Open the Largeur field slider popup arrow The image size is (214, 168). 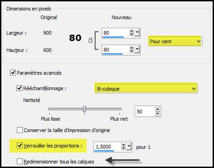[137, 33]
